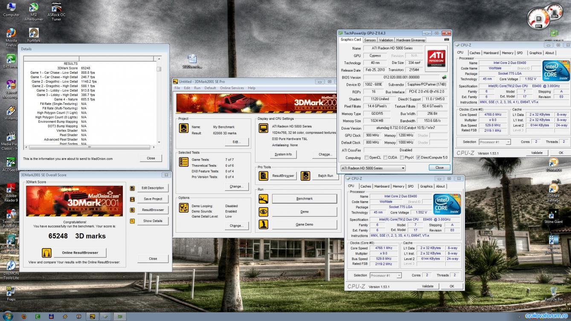Click the Game Demo button
The width and height of the screenshot is (571, 321).
(304, 224)
